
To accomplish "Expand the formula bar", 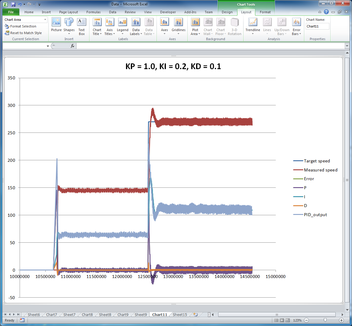I will (x=347, y=46).
